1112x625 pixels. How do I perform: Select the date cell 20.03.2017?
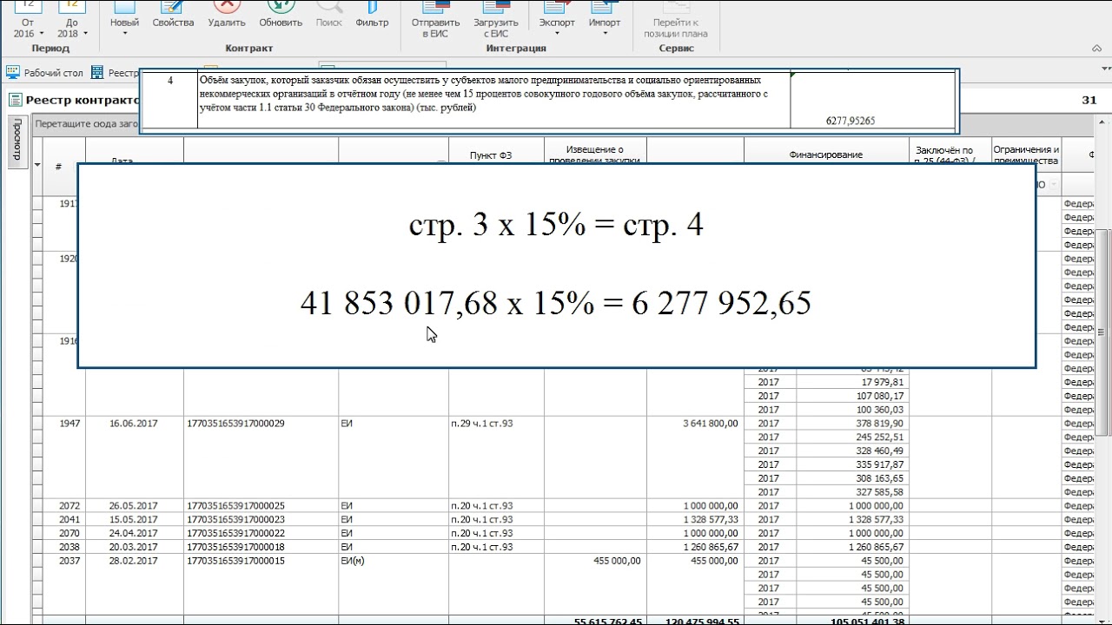pos(133,547)
